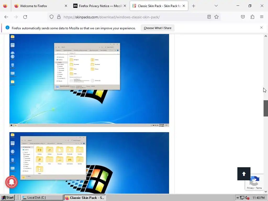Click the red notification bell button
Image resolution: width=268 pixels, height=201 pixels.
pos(12,182)
